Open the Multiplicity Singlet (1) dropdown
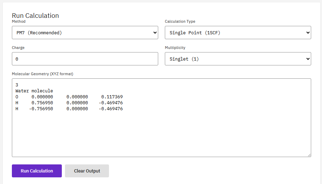Viewport: 322px width, 184px height. pos(237,59)
